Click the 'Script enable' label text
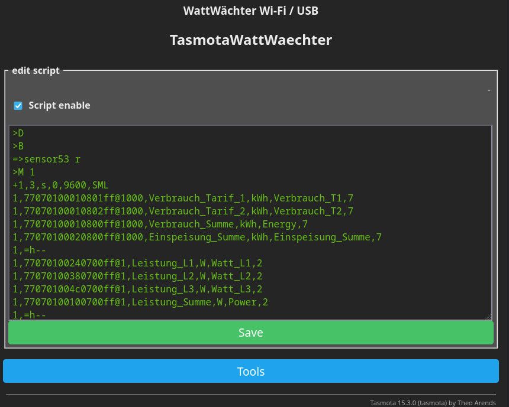Viewport: 509px width, 407px height. click(59, 105)
